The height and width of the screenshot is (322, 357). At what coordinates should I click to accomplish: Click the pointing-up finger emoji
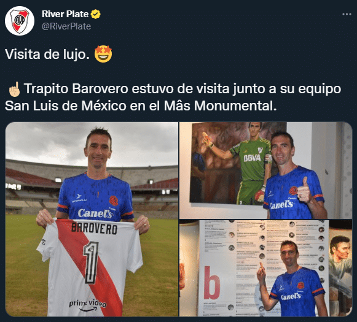tap(14, 89)
